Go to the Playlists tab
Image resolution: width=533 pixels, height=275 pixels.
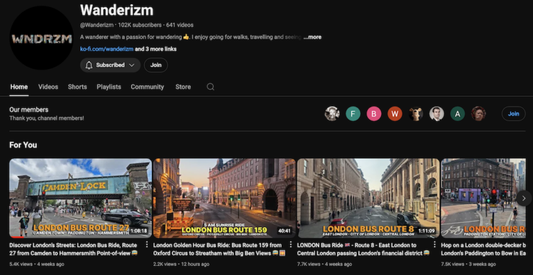pyautogui.click(x=109, y=87)
